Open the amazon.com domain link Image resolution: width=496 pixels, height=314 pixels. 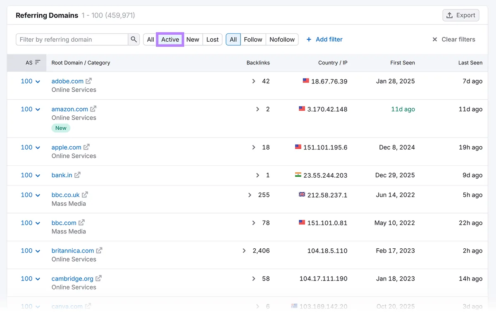click(x=70, y=109)
